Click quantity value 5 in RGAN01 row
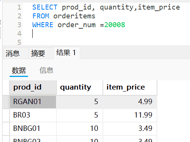 tap(79, 102)
